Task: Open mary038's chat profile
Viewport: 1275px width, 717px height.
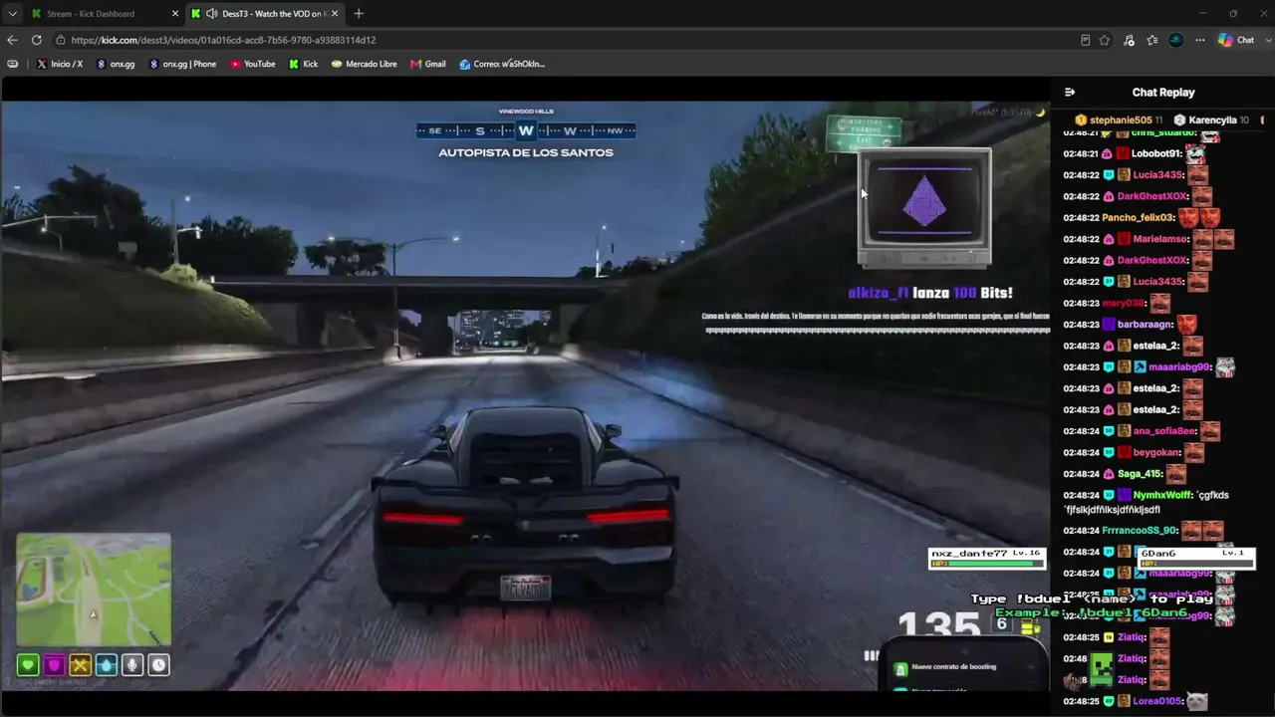Action: (1123, 303)
